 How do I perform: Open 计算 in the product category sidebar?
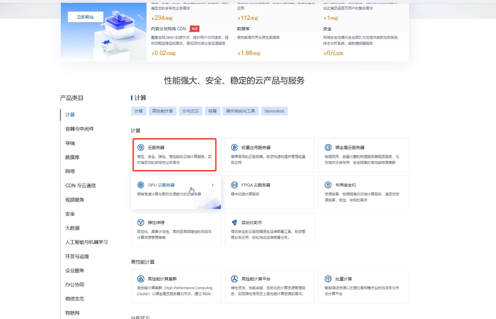pyautogui.click(x=70, y=115)
